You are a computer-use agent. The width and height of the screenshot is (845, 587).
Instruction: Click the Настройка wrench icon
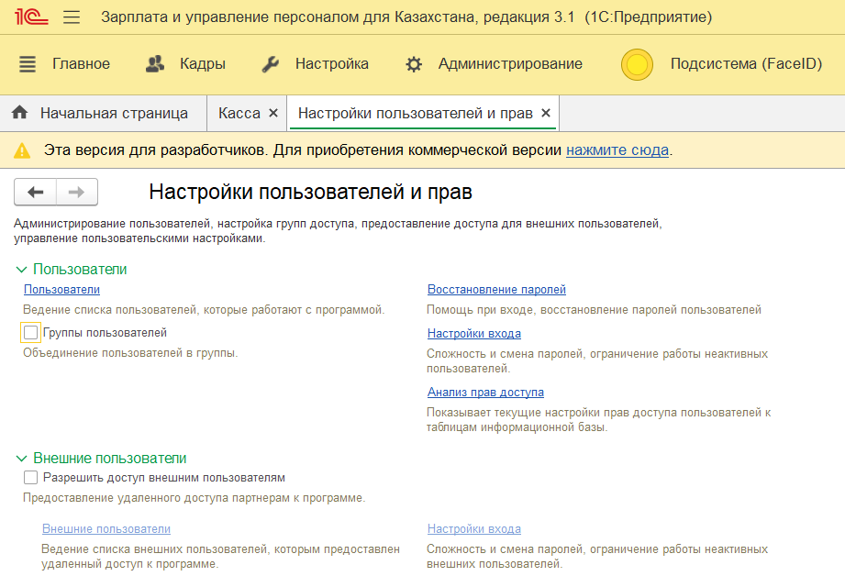[270, 64]
